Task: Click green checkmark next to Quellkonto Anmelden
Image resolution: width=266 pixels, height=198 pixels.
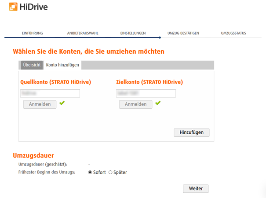Action: (x=62, y=103)
